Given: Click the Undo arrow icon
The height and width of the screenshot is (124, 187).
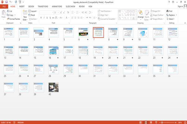Looking at the screenshot, I should (11, 2).
